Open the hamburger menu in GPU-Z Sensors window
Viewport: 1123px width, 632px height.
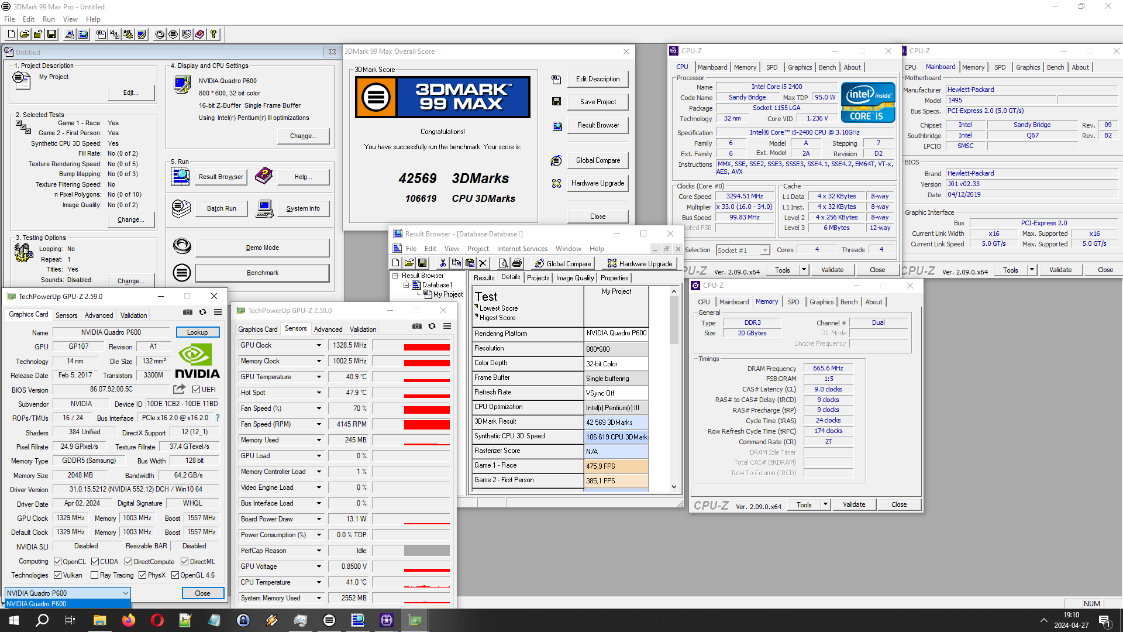point(447,326)
